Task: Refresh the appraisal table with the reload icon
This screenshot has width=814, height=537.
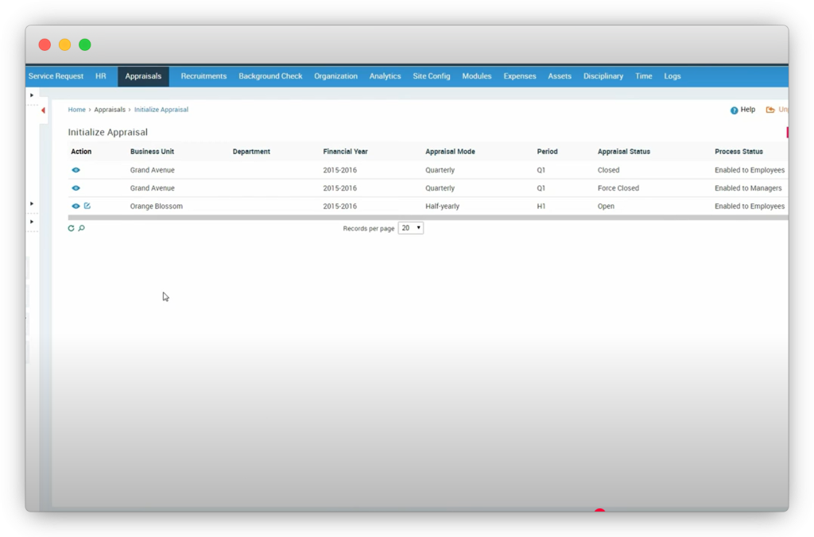Action: click(71, 229)
